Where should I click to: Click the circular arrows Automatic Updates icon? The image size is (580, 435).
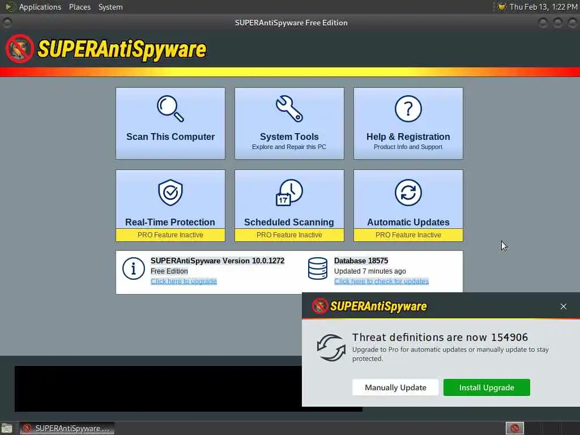click(x=408, y=193)
